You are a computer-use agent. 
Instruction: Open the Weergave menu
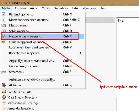pyautogui.click(x=89, y=8)
